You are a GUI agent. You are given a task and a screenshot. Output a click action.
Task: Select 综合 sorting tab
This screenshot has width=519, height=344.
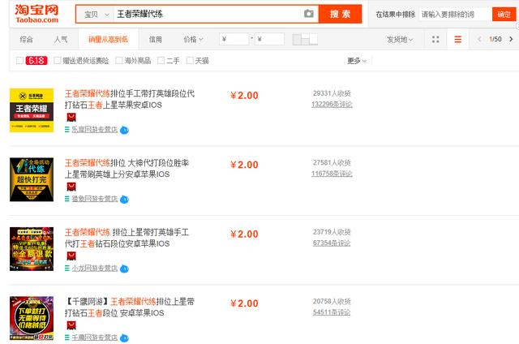tap(26, 40)
